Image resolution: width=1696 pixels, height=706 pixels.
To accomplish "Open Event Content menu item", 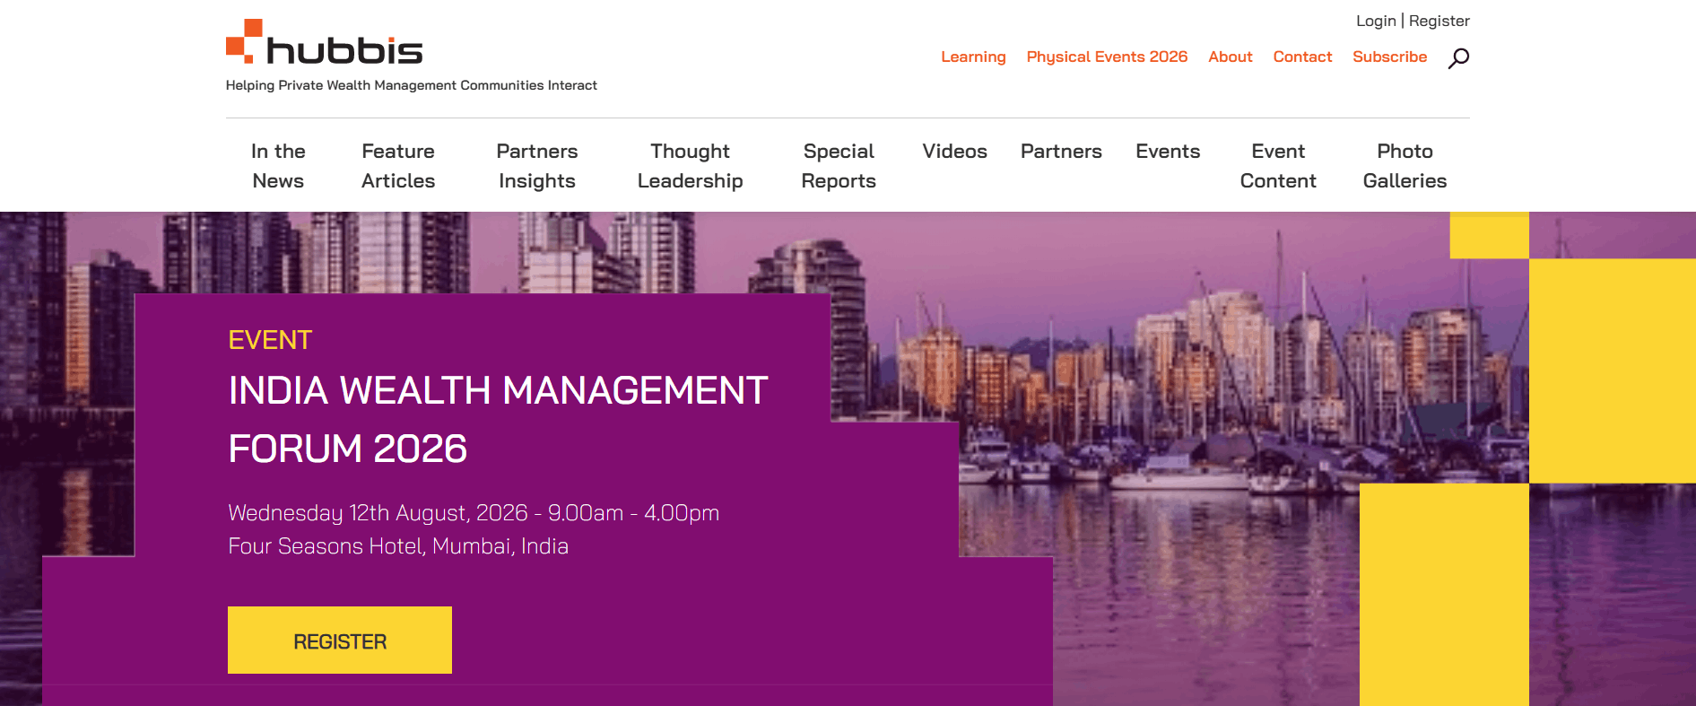I will (1278, 166).
